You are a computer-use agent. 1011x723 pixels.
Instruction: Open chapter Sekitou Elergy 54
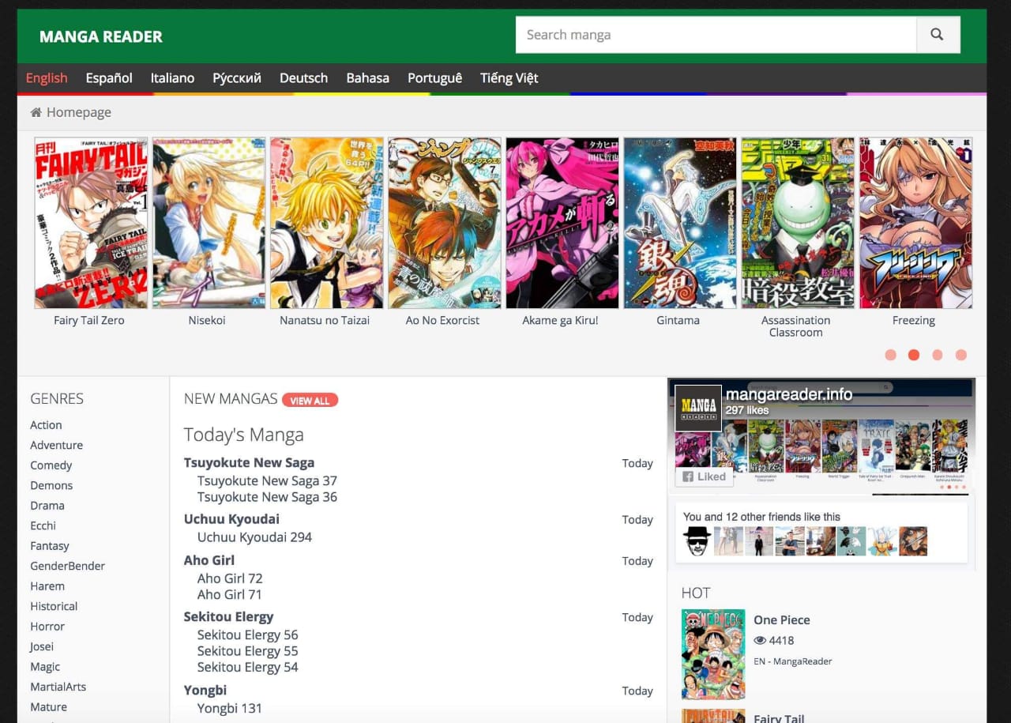click(248, 667)
